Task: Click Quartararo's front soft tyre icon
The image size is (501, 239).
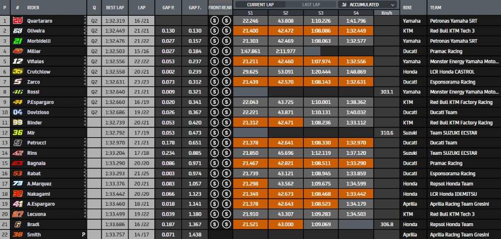Action: [214, 20]
